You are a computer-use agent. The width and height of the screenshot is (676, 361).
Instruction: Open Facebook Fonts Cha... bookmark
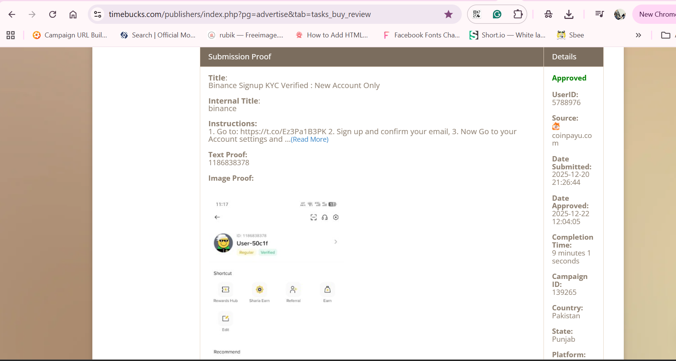421,35
